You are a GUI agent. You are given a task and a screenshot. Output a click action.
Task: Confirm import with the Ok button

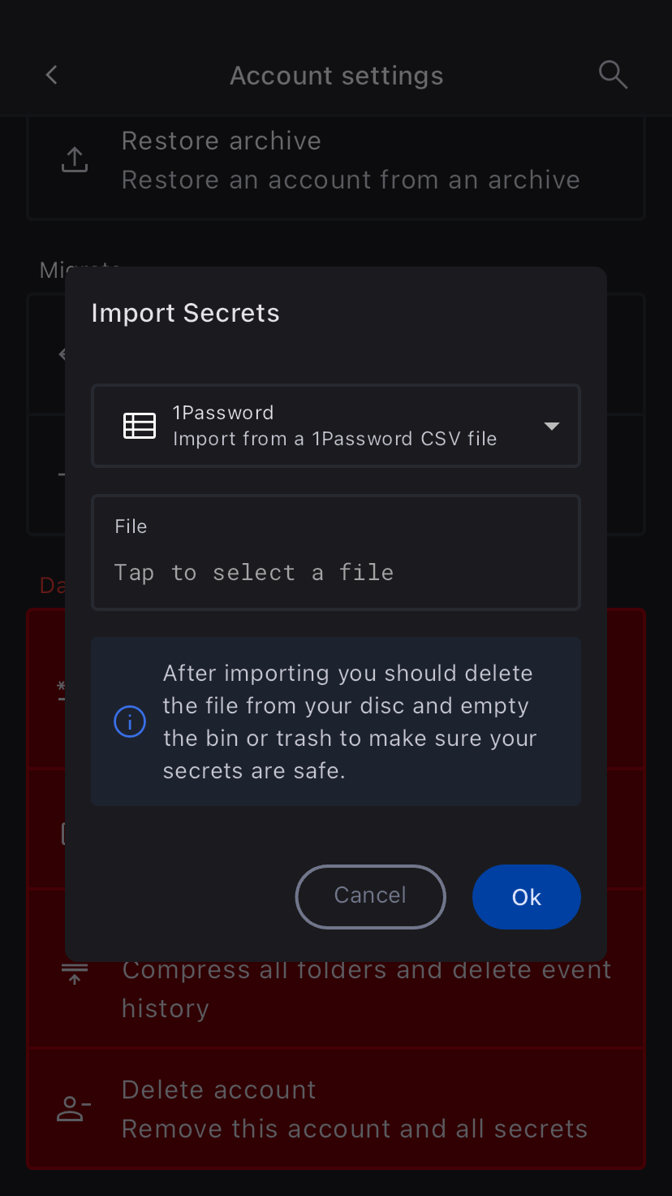pos(526,897)
